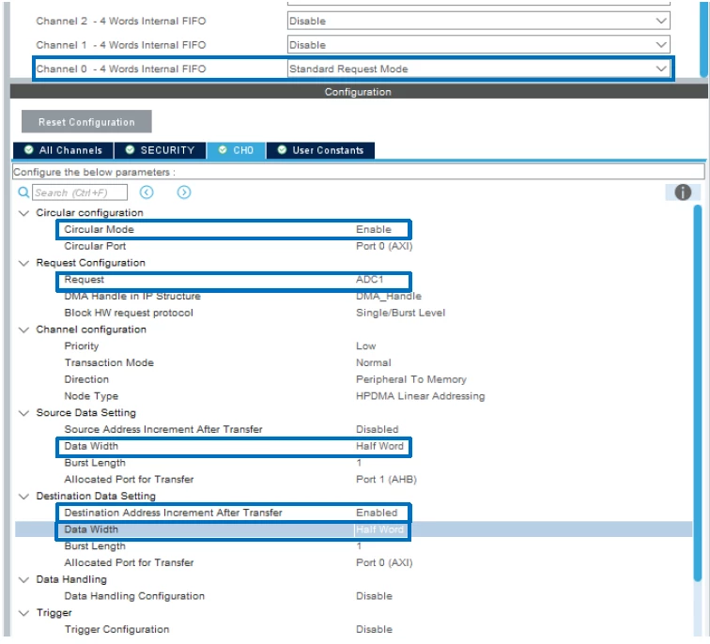Click the DMA_Handle value

click(x=389, y=297)
